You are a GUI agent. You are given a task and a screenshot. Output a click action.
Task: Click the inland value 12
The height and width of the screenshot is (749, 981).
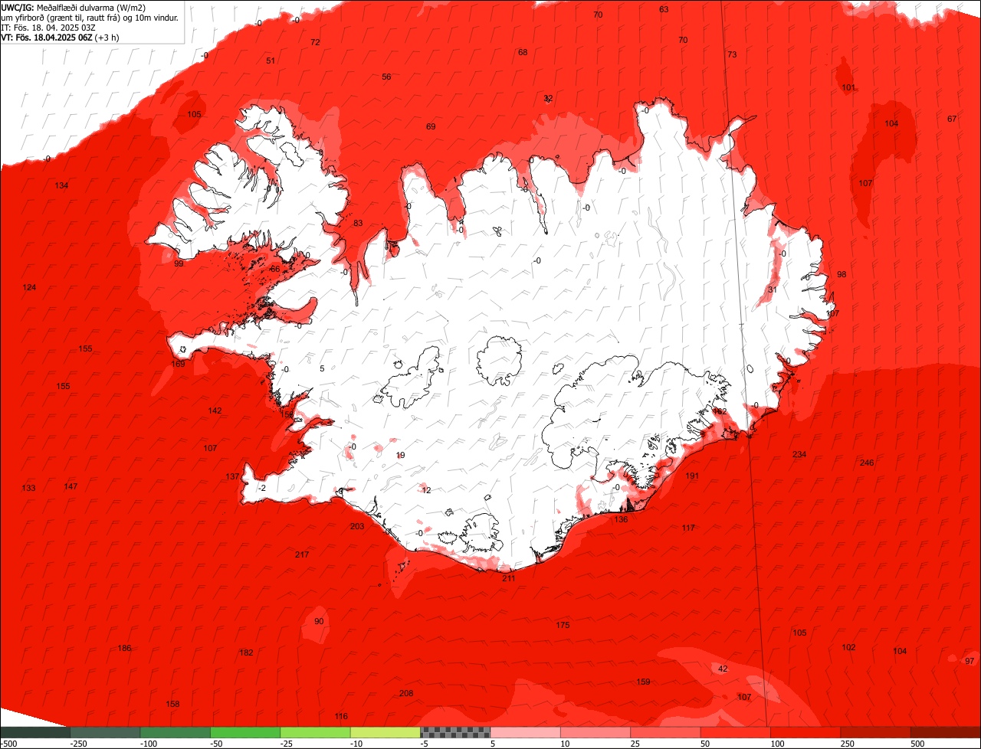click(427, 490)
